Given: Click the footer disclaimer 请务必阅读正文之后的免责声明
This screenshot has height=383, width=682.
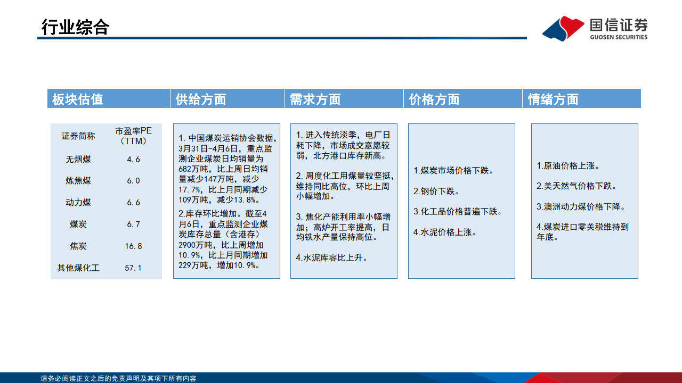Looking at the screenshot, I should 119,379.
